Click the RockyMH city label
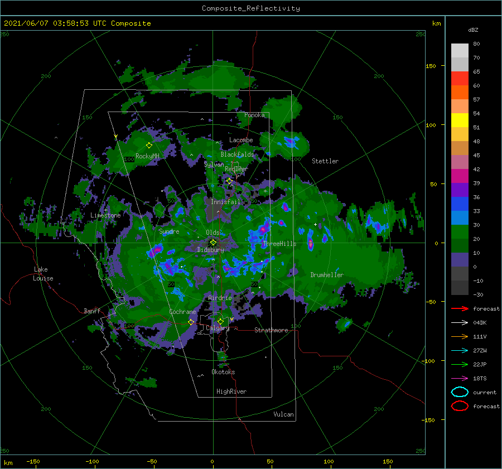The image size is (502, 469). [147, 156]
